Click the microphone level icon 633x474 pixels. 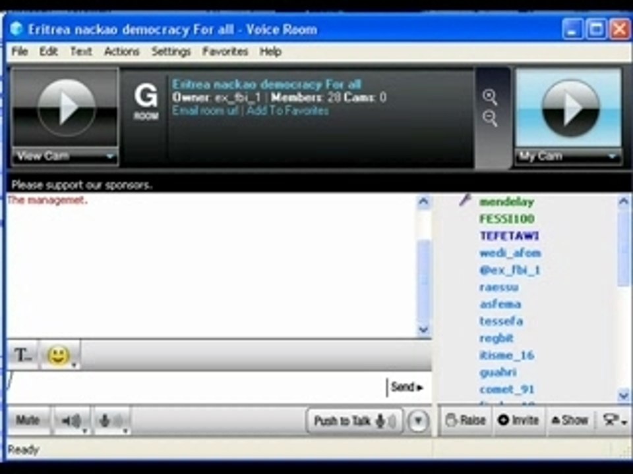110,421
